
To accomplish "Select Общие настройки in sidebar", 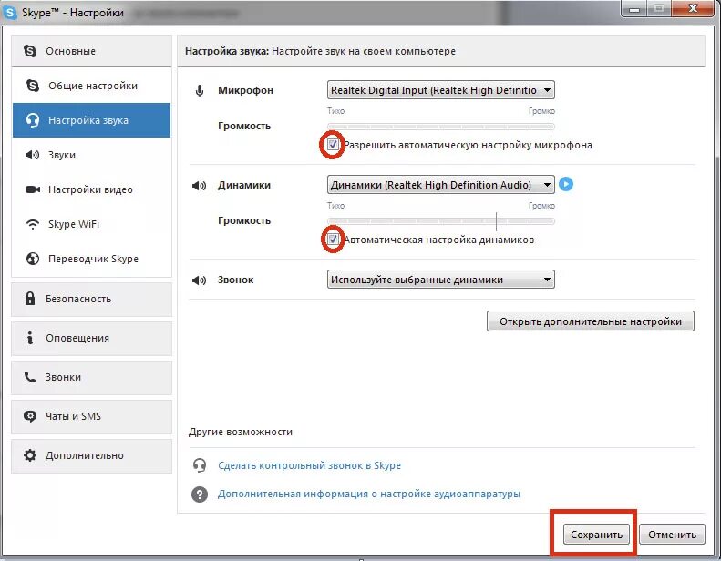I will 91,86.
